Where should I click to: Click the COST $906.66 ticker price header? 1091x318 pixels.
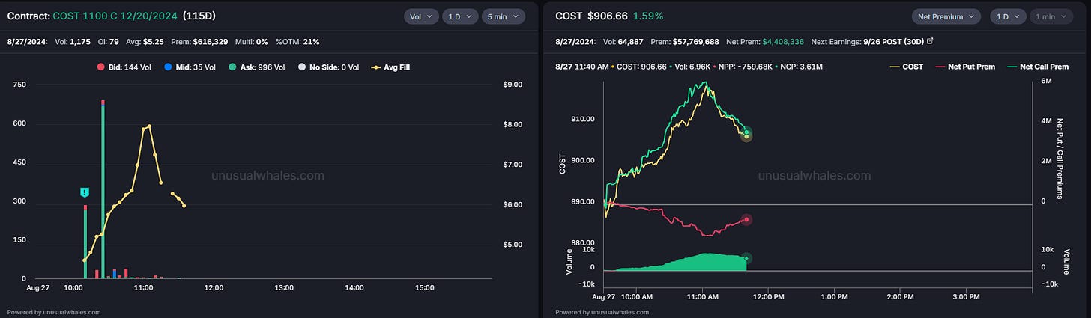[x=592, y=16]
